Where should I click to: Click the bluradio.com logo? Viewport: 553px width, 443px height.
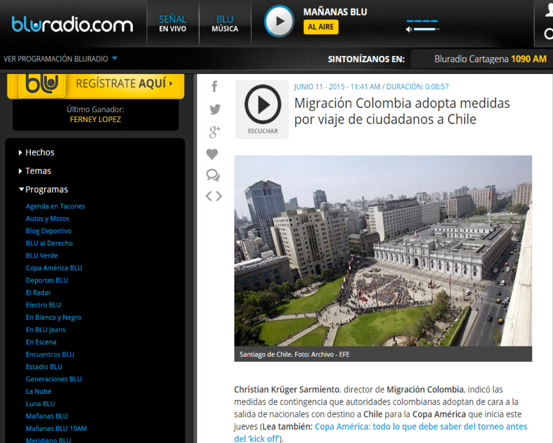72,24
